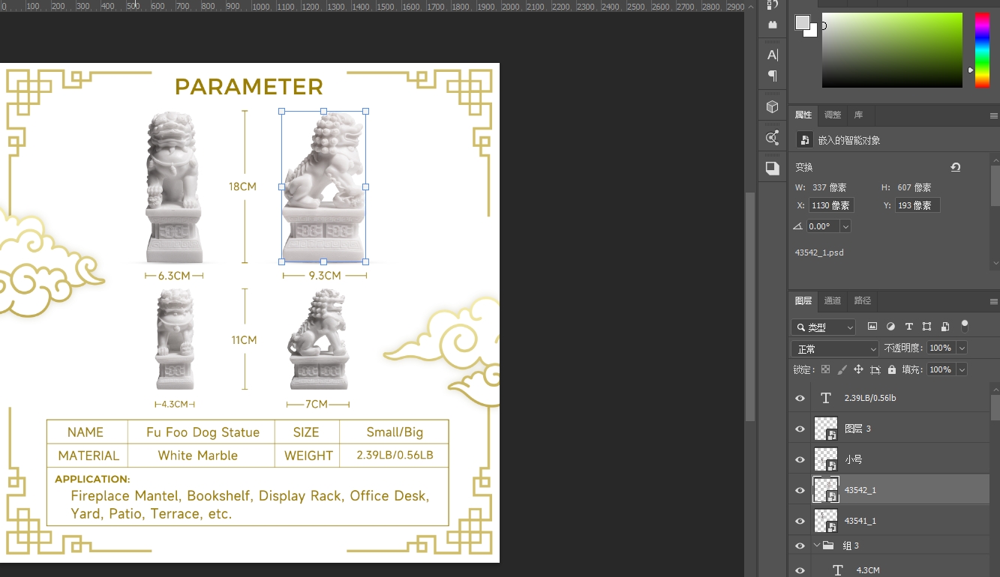Image resolution: width=1000 pixels, height=577 pixels.
Task: Click the foreground color swatch
Action: pos(803,22)
